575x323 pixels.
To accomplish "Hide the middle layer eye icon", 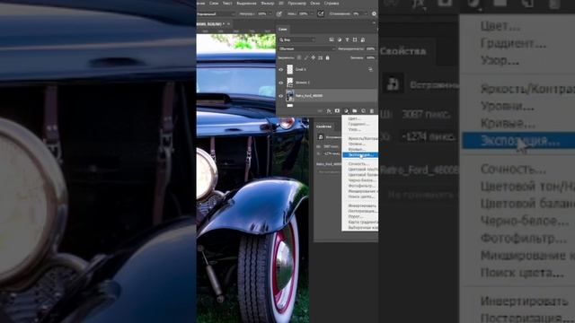I will 281,83.
